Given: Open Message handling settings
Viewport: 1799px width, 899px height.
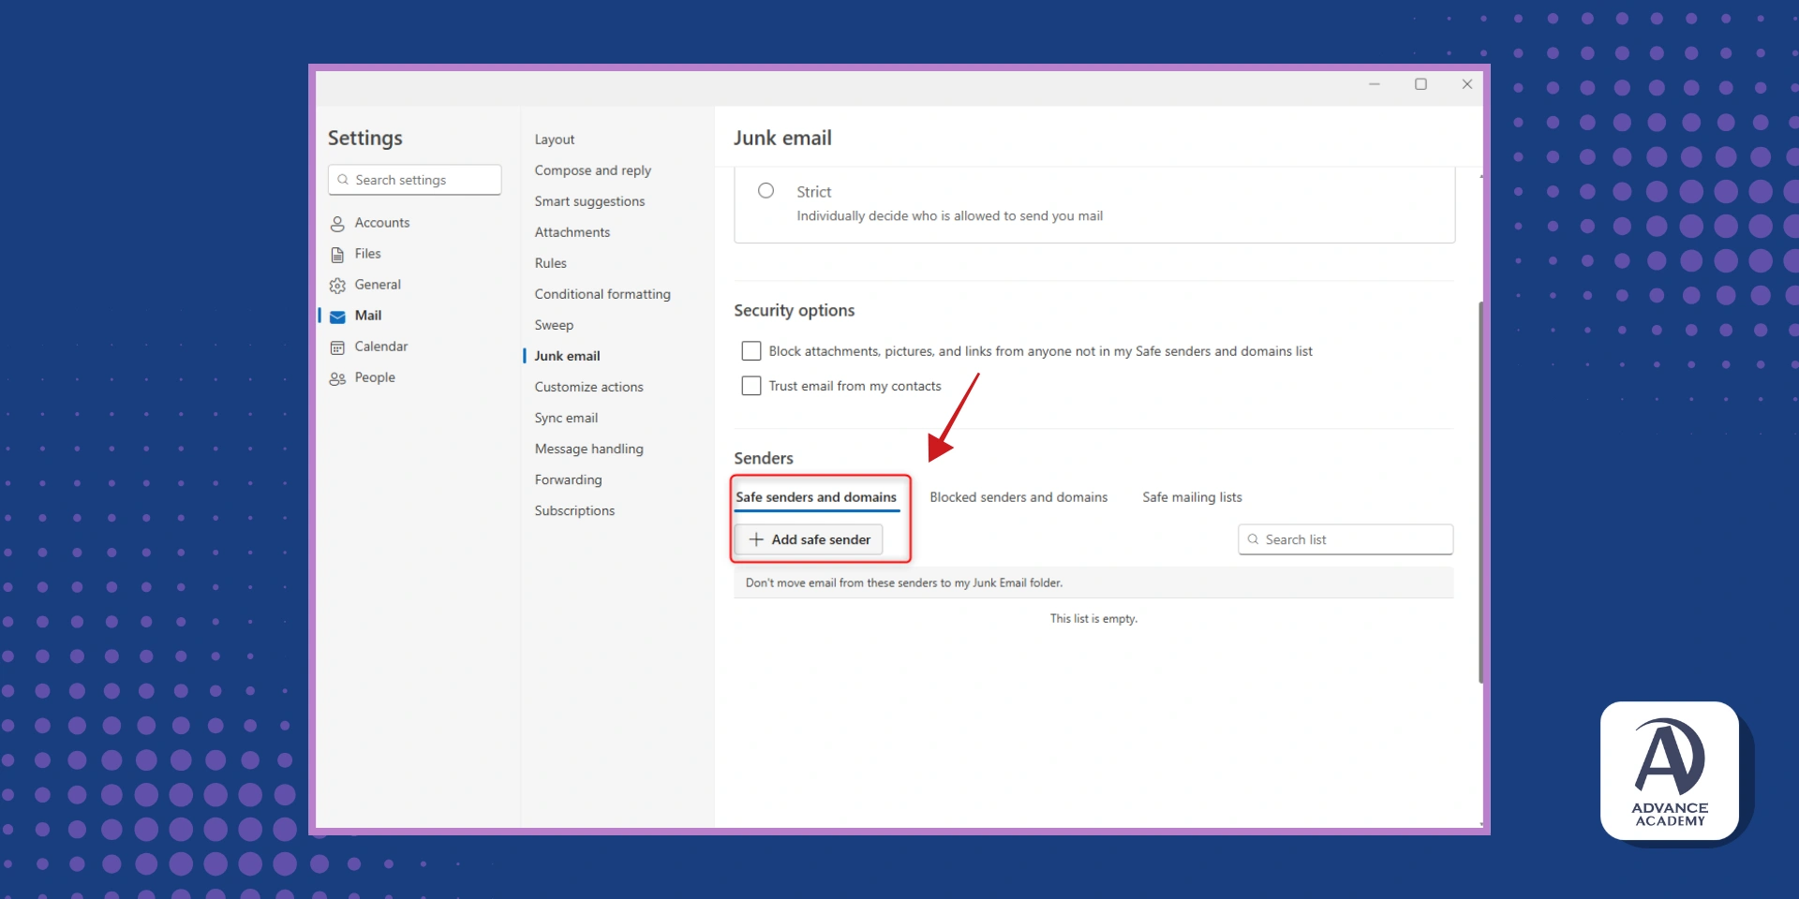Looking at the screenshot, I should click(588, 449).
